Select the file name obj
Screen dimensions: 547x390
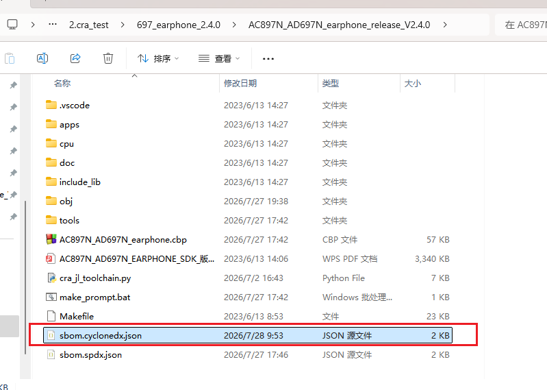point(66,202)
